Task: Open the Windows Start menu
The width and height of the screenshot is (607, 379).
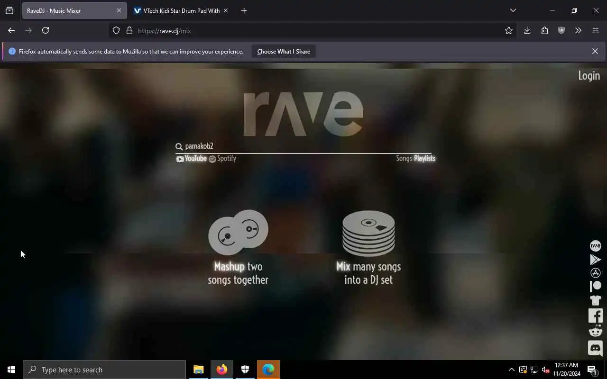Action: point(11,370)
